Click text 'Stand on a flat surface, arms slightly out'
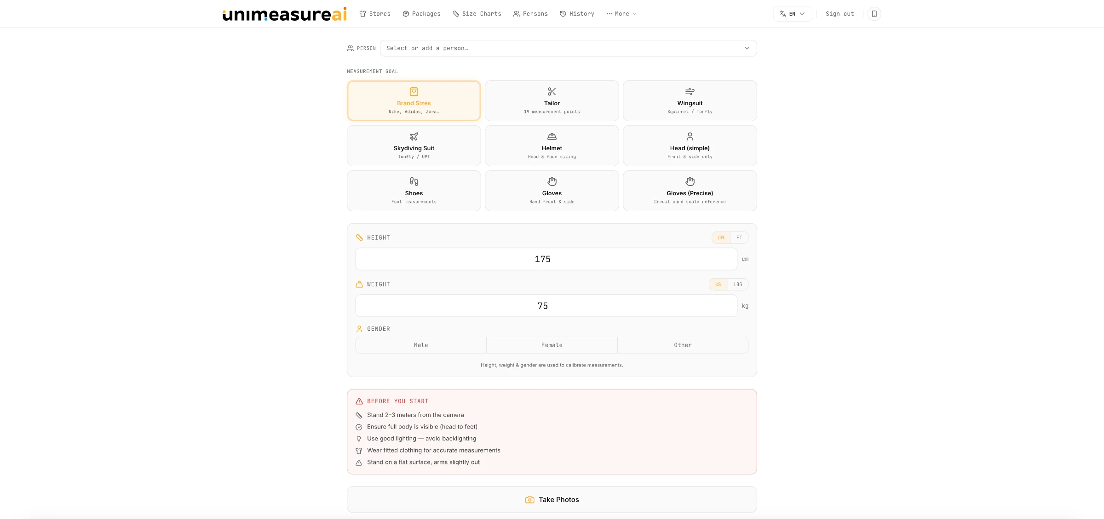 423,463
